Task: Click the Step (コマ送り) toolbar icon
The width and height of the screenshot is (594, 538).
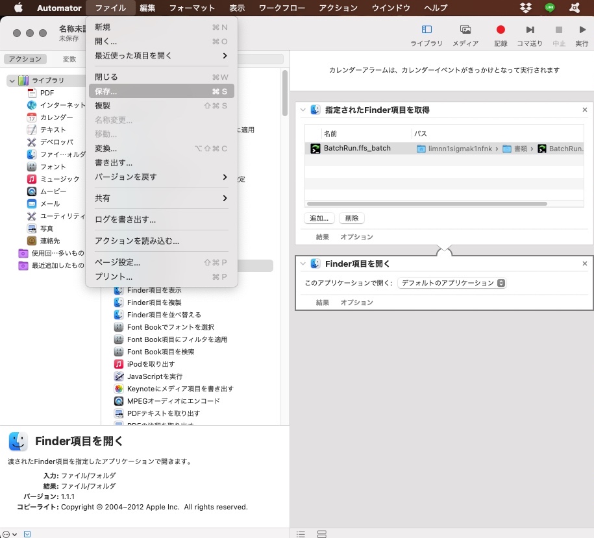Action: tap(530, 30)
